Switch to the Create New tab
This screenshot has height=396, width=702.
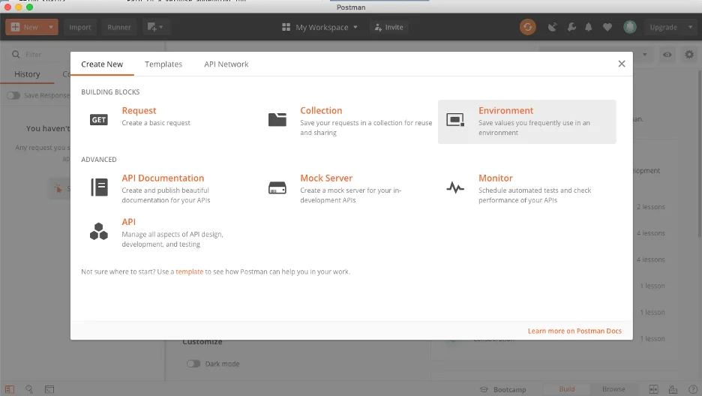102,64
